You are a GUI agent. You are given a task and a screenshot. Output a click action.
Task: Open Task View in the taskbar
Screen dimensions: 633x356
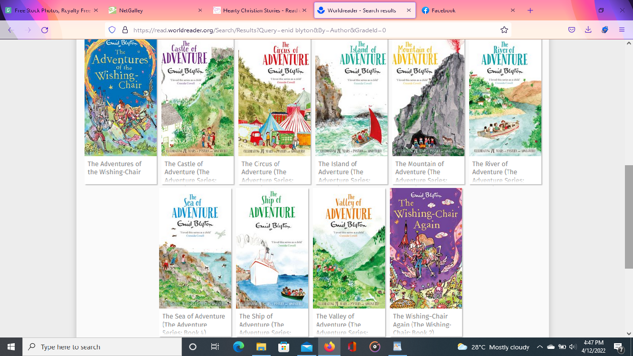215,347
